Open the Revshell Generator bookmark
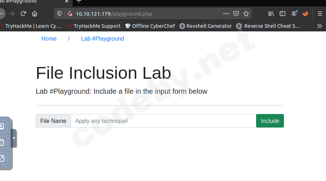This screenshot has height=181, width=326. point(205,26)
